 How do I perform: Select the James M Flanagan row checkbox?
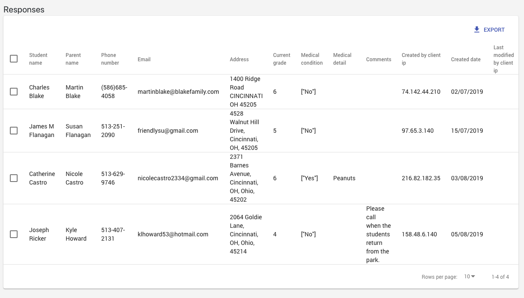[14, 131]
